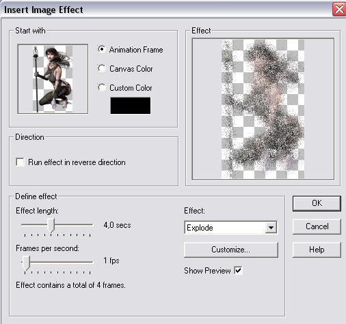The width and height of the screenshot is (346, 324).
Task: Uncheck the Show Preview checkbox
Action: [238, 271]
